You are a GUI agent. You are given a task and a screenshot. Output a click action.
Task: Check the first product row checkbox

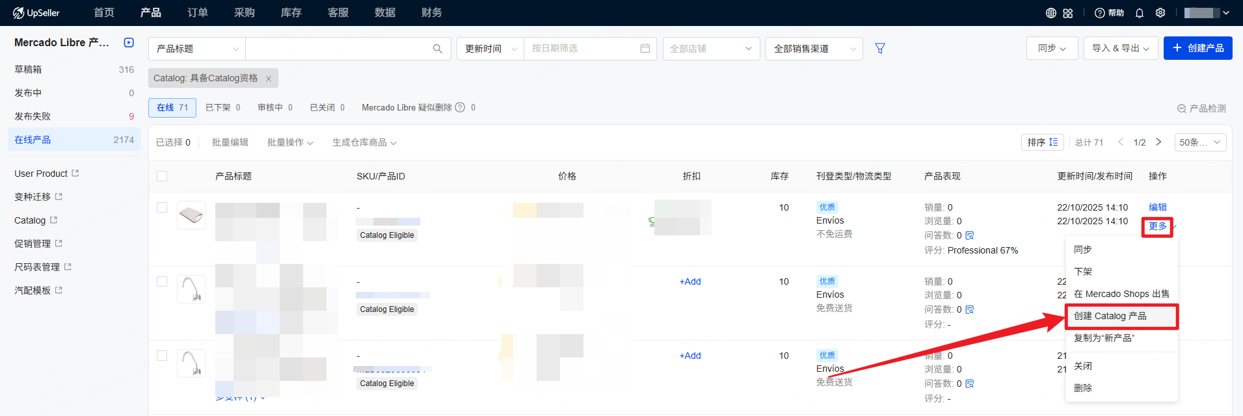pos(162,207)
